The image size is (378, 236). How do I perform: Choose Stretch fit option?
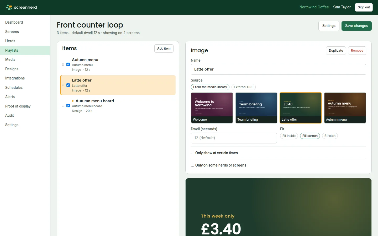(330, 136)
